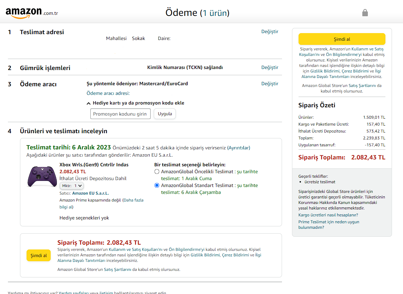Click the İthalat Ücreti Depozitosu 573,42 TL value

[376, 131]
